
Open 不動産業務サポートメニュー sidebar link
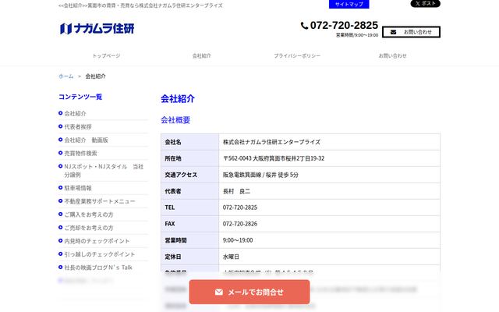tap(100, 201)
